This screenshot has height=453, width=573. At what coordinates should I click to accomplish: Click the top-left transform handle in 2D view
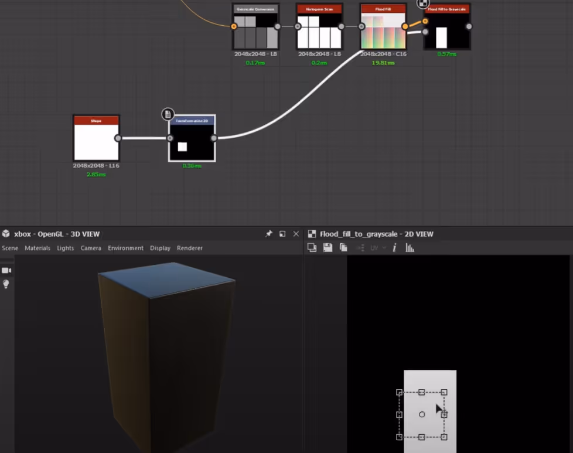click(400, 392)
